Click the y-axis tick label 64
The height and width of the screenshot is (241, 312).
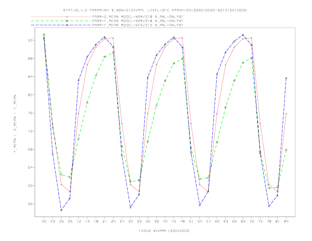click(x=30, y=167)
